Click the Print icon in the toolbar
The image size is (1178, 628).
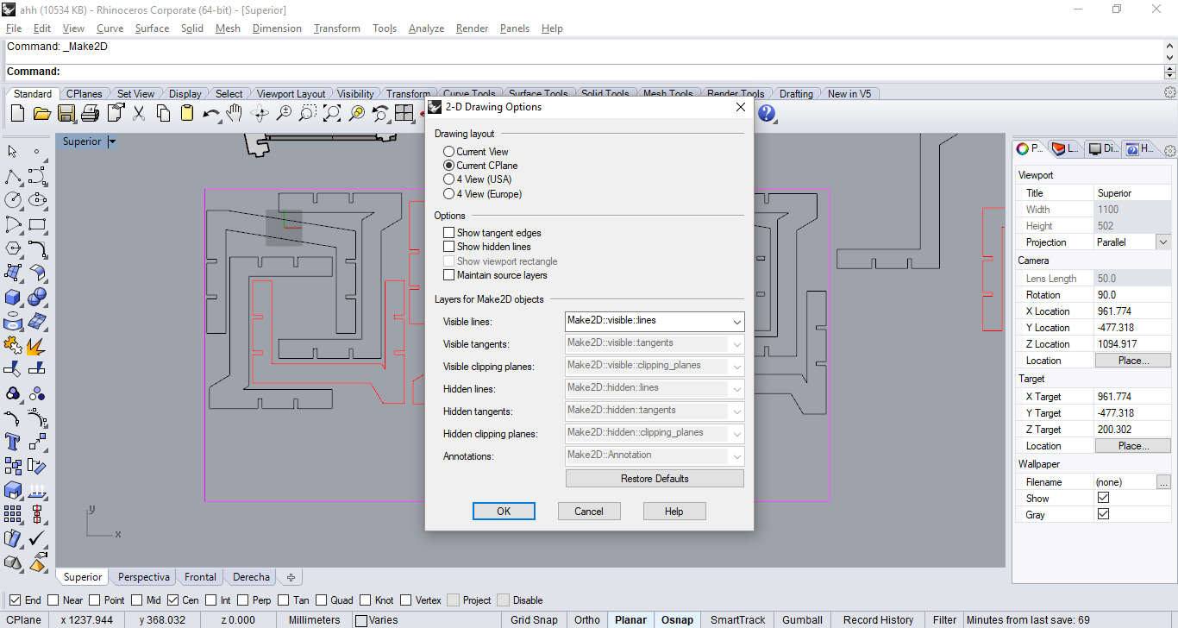pyautogui.click(x=91, y=113)
